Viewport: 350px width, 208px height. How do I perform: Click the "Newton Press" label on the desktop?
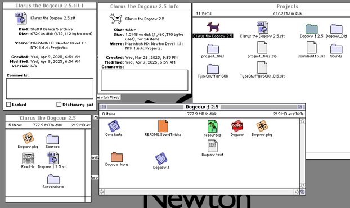pyautogui.click(x=109, y=97)
